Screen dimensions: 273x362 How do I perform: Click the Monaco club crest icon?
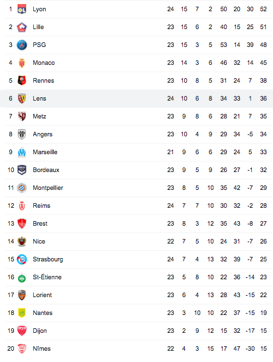[22, 63]
